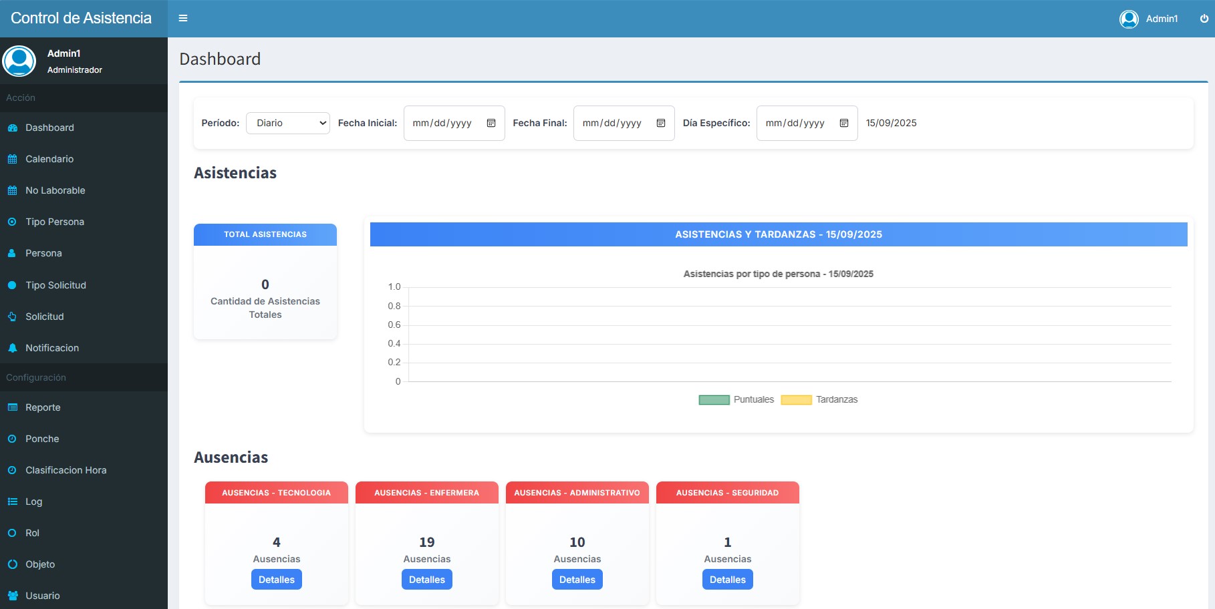Screen dimensions: 1215x609
Task: Click the Total Asistencias card header
Action: click(265, 234)
